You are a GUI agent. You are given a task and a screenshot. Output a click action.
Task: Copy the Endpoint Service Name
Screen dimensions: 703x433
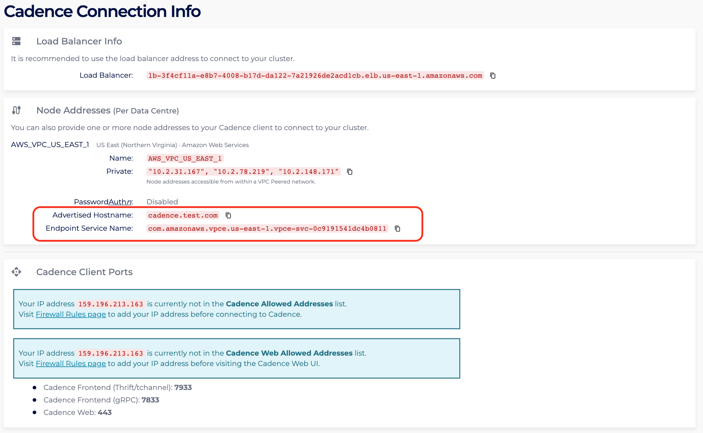pos(397,229)
